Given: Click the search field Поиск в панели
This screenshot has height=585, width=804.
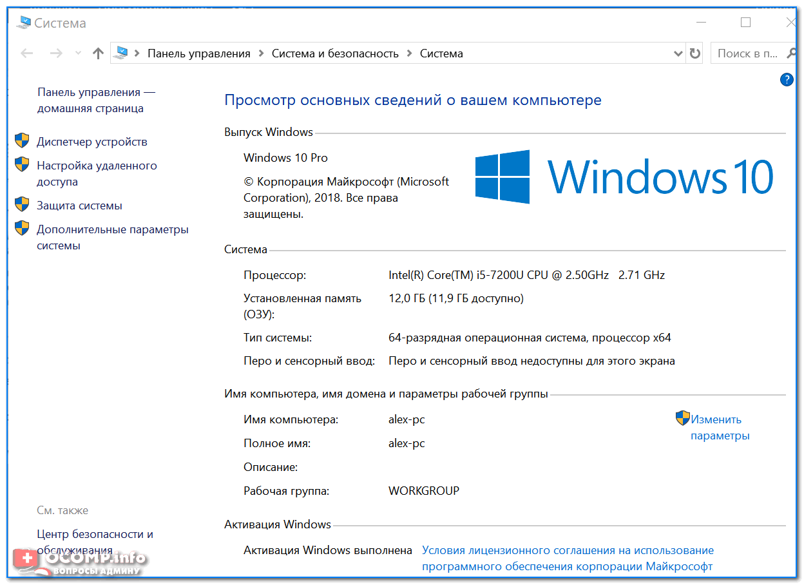Looking at the screenshot, I should pos(753,53).
